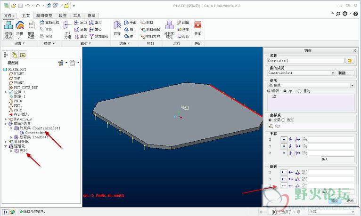Viewport: 361px width, 216px height.
Task: Click the 测量 measures tool
Action: [183, 23]
